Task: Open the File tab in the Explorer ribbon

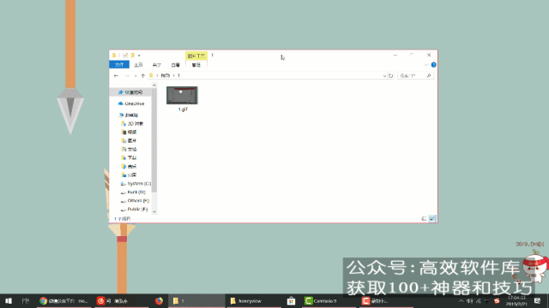Action: point(119,65)
